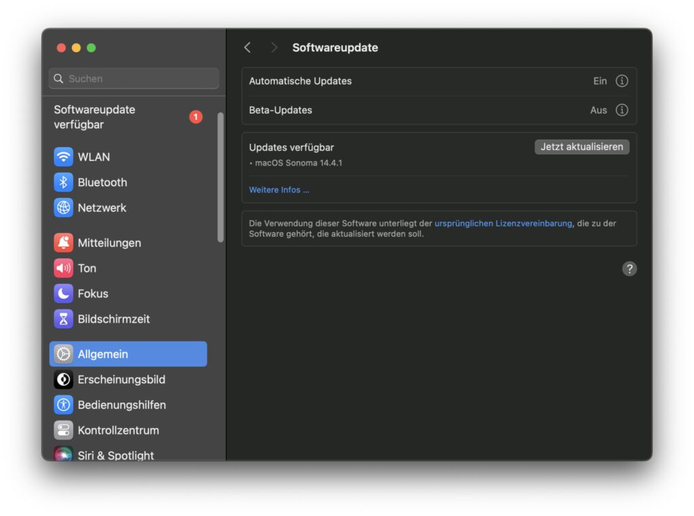
Task: Click info icon beside Beta-Updates
Action: tap(621, 110)
